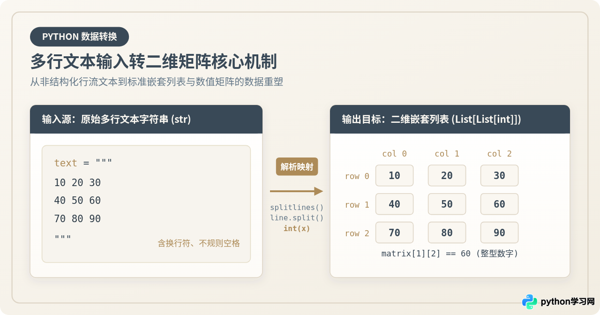The image size is (600, 315).
Task: Click the matrix cell containing 10
Action: click(x=394, y=175)
